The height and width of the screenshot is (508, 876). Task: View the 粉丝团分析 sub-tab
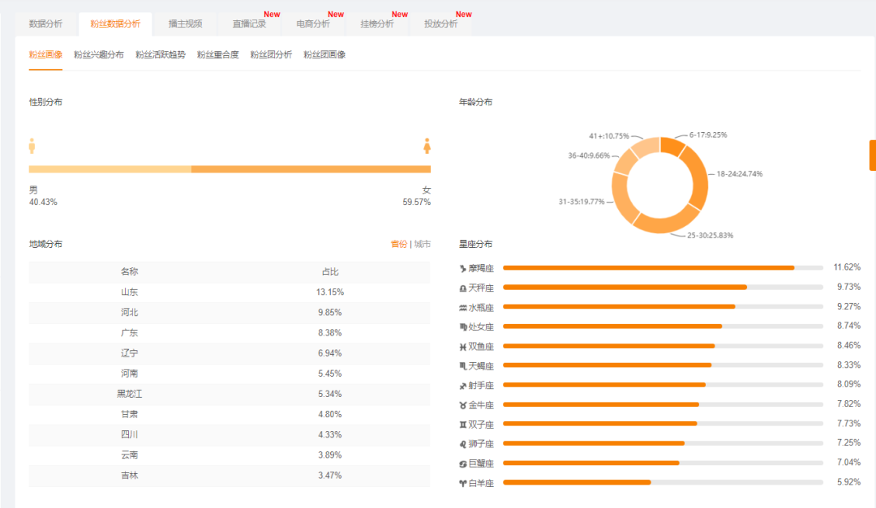tap(271, 55)
